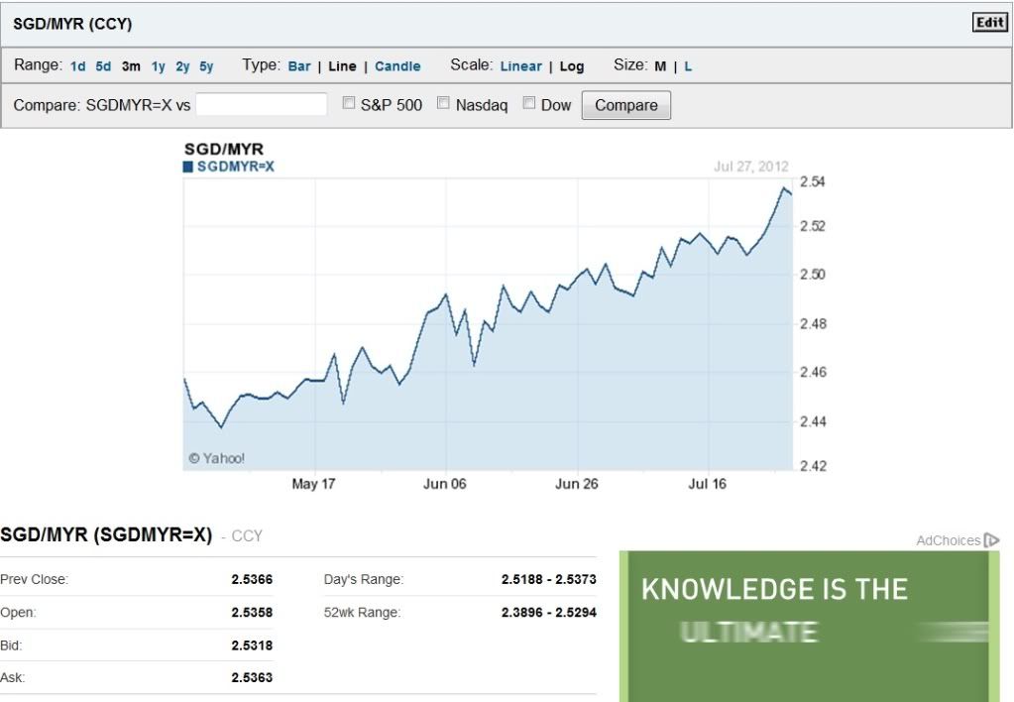1014x702 pixels.
Task: Set chart range to 1d
Action: click(77, 66)
